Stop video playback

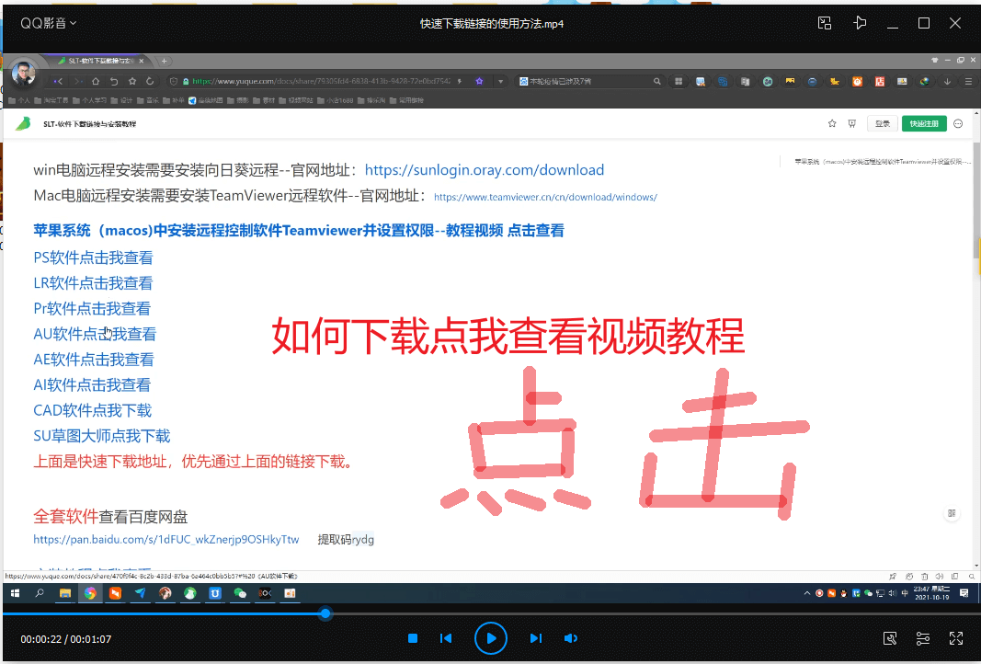click(412, 638)
